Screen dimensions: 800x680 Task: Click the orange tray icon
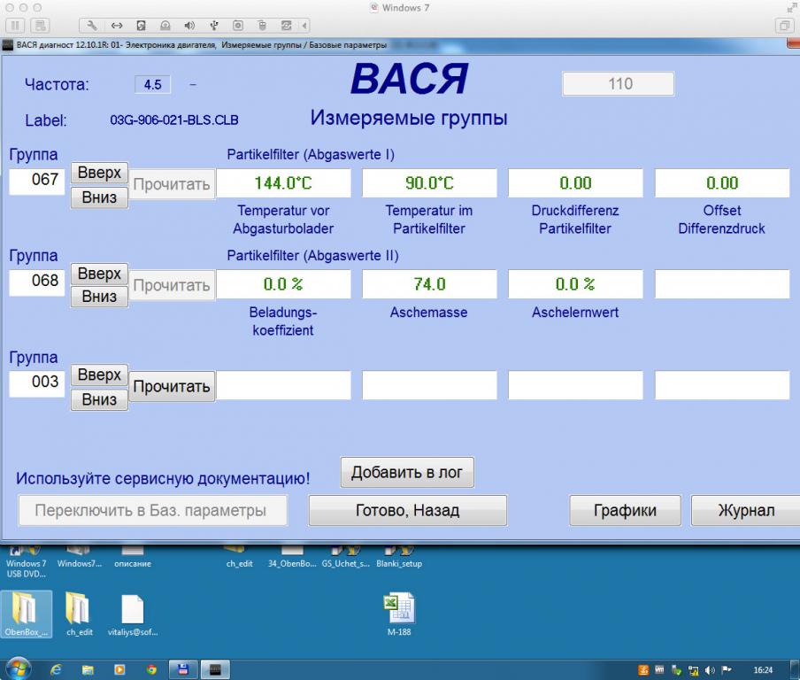pyautogui.click(x=643, y=669)
